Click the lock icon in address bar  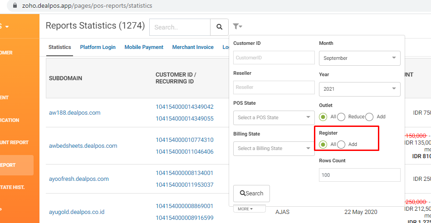click(15, 6)
